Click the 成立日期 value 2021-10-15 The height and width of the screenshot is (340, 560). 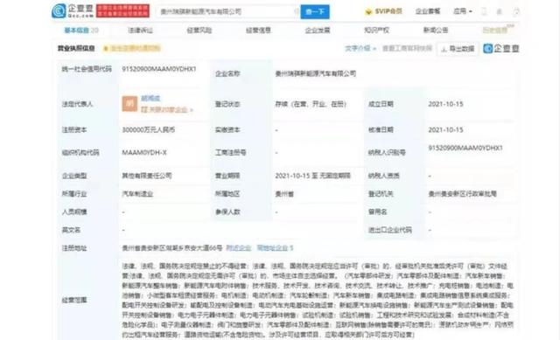[445, 104]
